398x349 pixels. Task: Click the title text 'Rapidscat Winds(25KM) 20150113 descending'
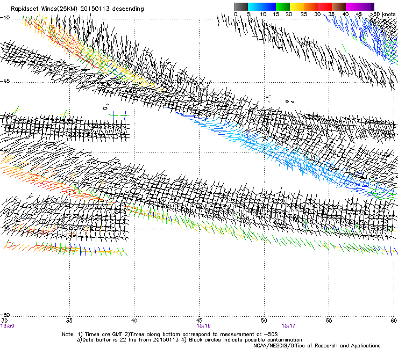click(x=77, y=9)
